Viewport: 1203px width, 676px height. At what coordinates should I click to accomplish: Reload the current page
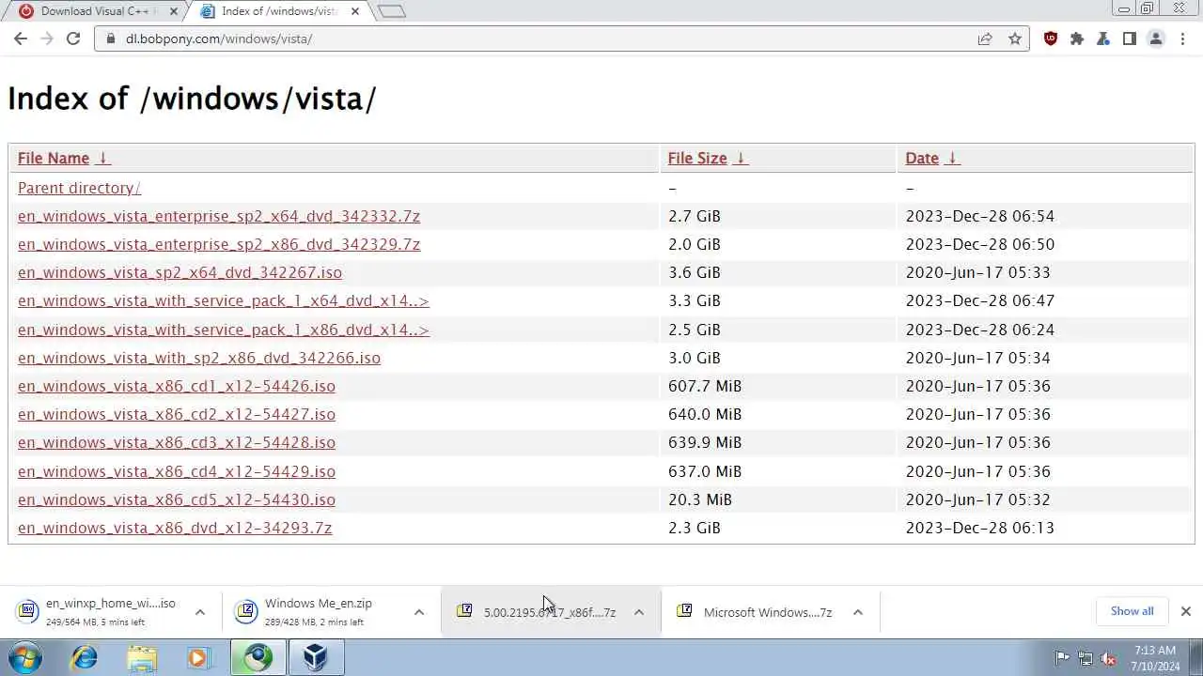73,38
